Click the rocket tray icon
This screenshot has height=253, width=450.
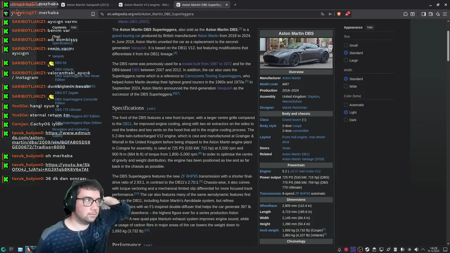[x=388, y=249]
